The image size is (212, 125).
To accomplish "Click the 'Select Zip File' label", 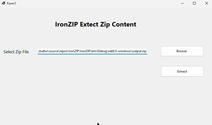I will coord(16,52).
